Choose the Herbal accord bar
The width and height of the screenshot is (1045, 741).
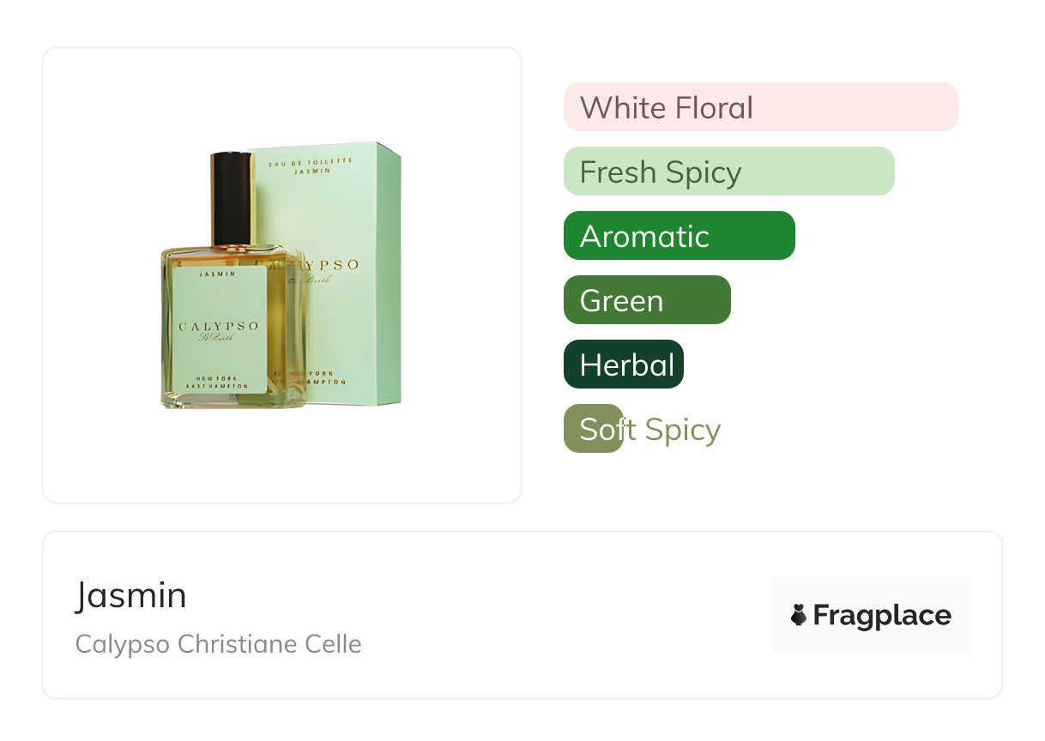click(623, 364)
